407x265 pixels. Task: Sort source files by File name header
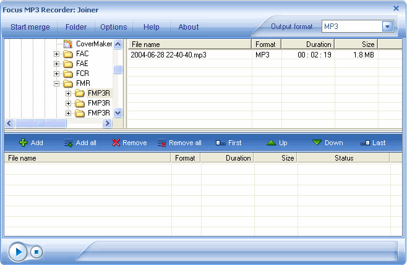point(189,44)
